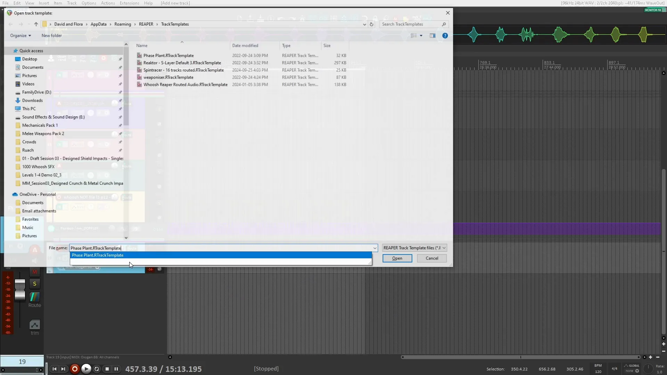Open the File name history dropdown

[x=375, y=248]
